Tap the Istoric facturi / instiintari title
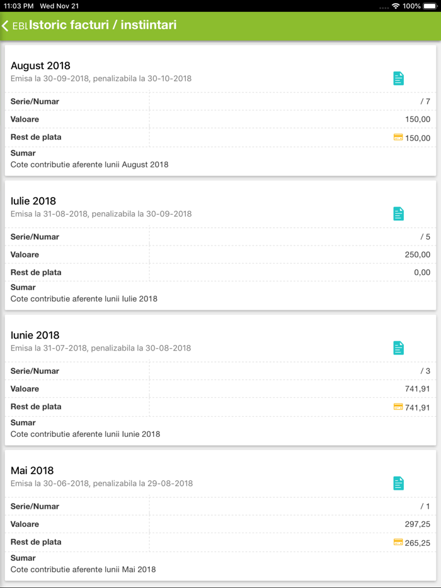 click(x=103, y=25)
